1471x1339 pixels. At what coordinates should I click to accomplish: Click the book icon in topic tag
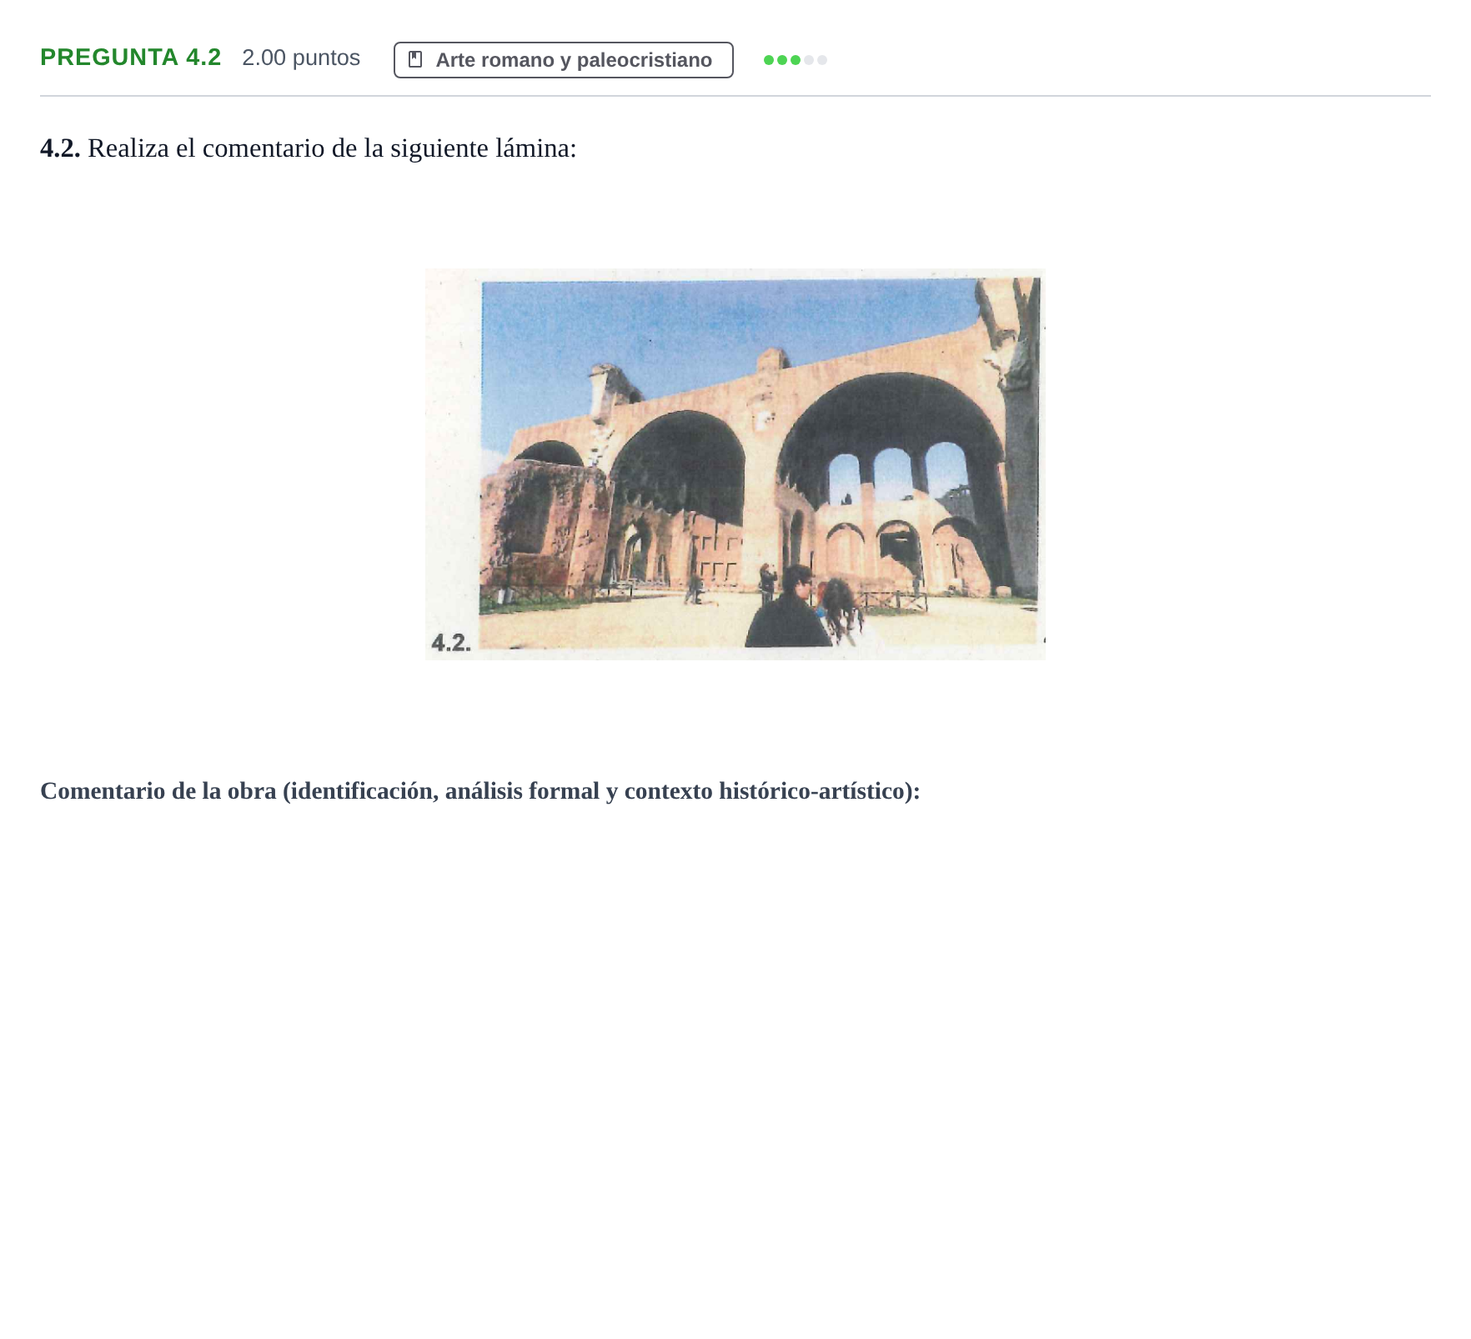pos(415,60)
